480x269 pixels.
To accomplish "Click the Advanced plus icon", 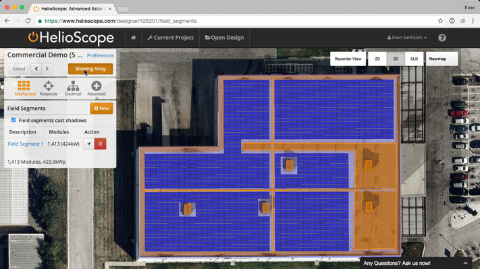I will point(97,86).
